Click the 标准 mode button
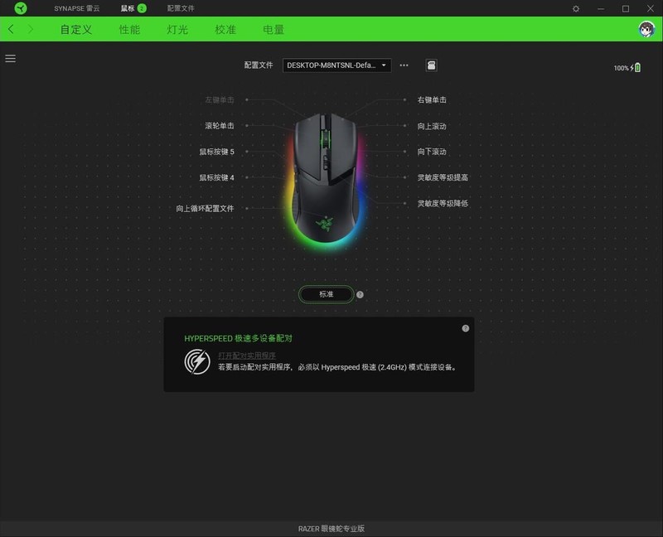Screen dimensions: 663x537 [x=326, y=293]
